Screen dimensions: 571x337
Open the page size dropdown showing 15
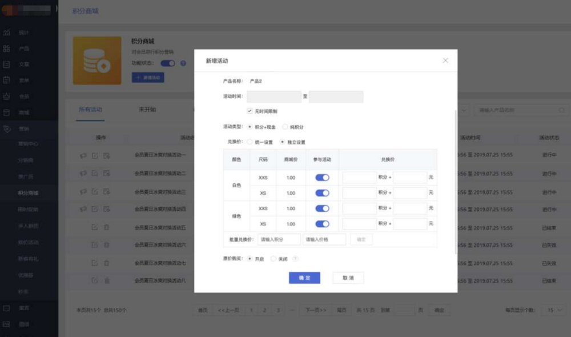(554, 310)
